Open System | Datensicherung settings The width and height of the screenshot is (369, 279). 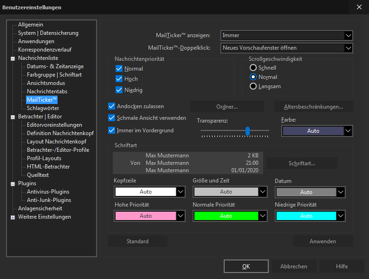click(x=48, y=33)
